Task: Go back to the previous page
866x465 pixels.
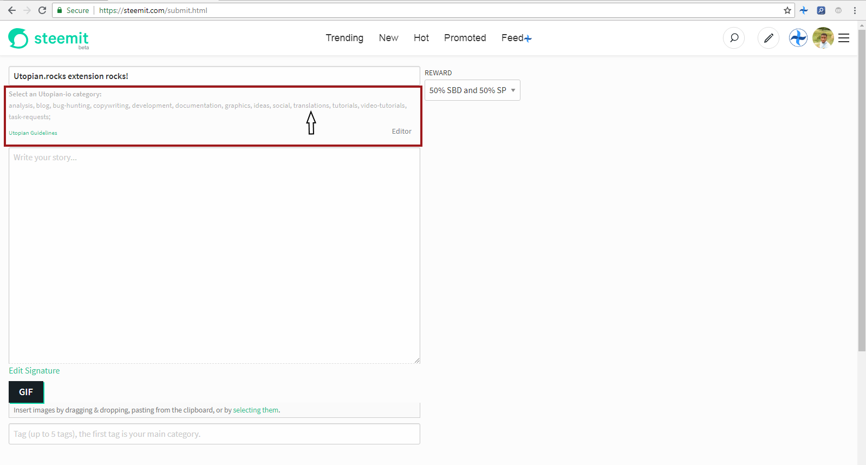Action: click(12, 10)
